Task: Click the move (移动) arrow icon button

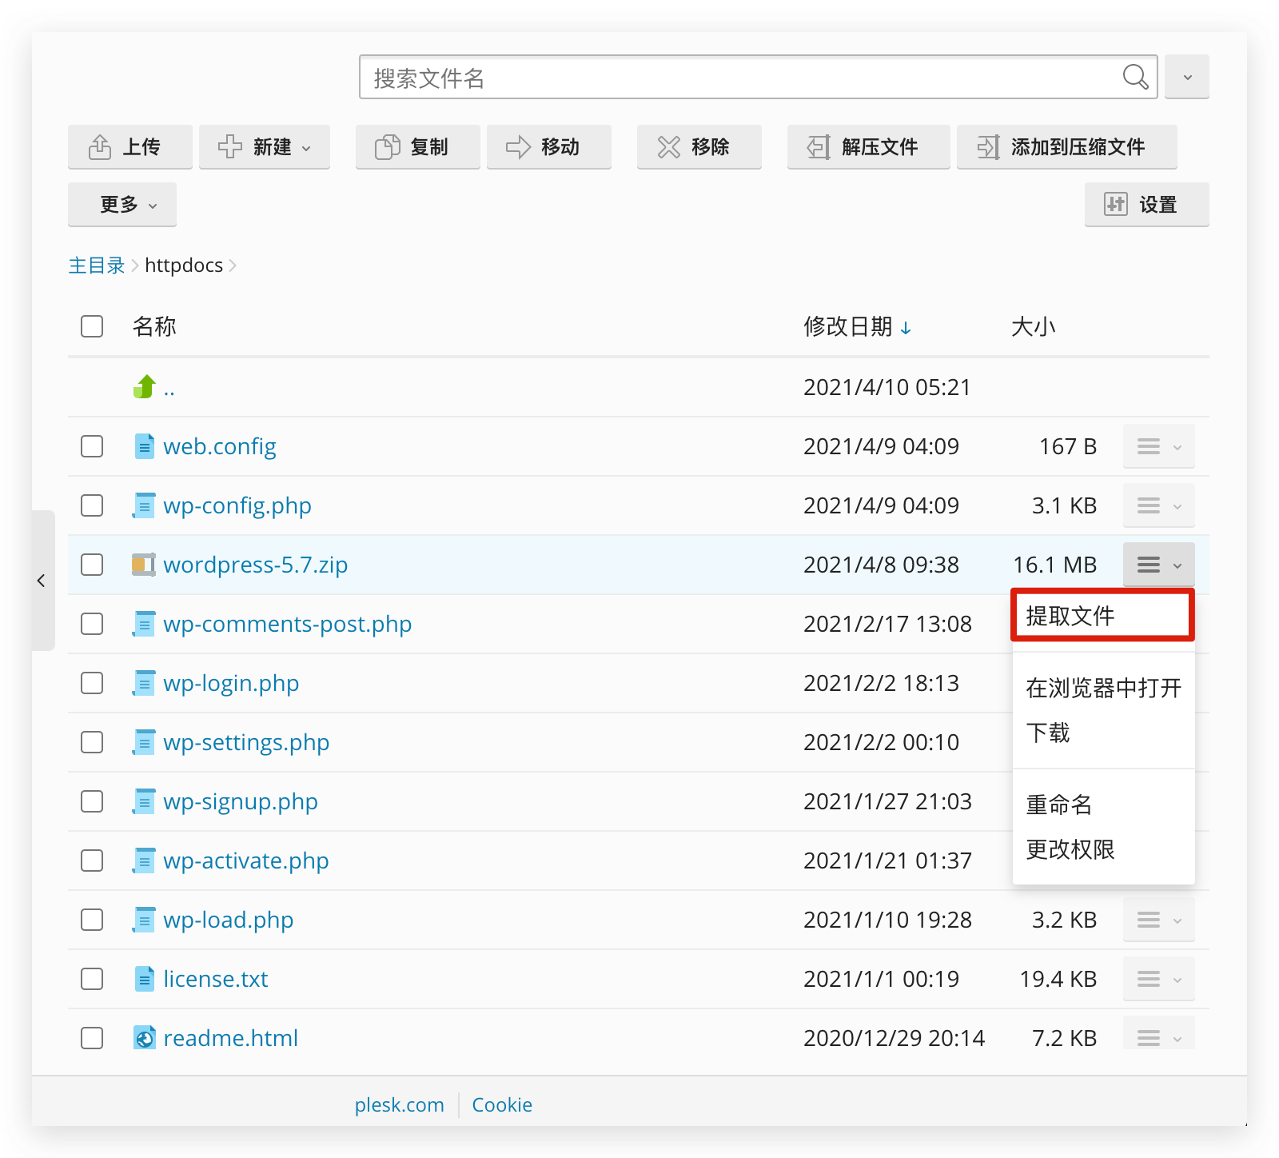Action: coord(548,147)
